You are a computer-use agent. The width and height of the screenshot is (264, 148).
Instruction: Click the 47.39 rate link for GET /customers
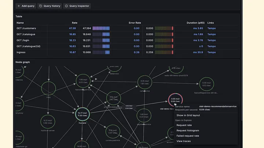tap(72, 29)
